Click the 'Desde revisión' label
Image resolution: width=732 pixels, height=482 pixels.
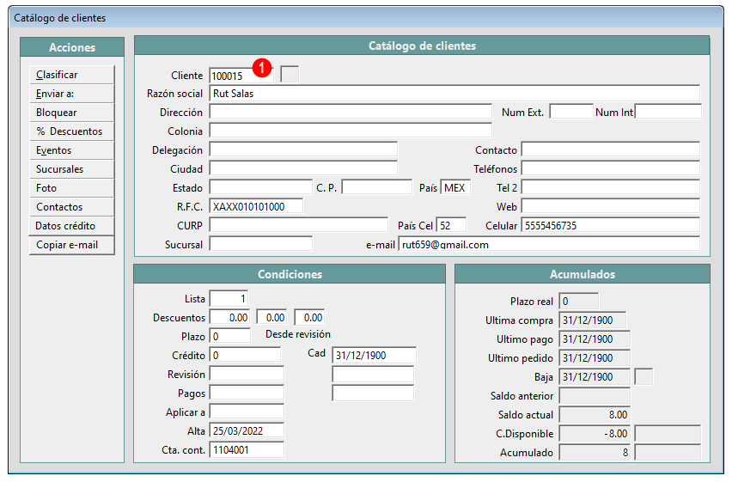pos(298,334)
